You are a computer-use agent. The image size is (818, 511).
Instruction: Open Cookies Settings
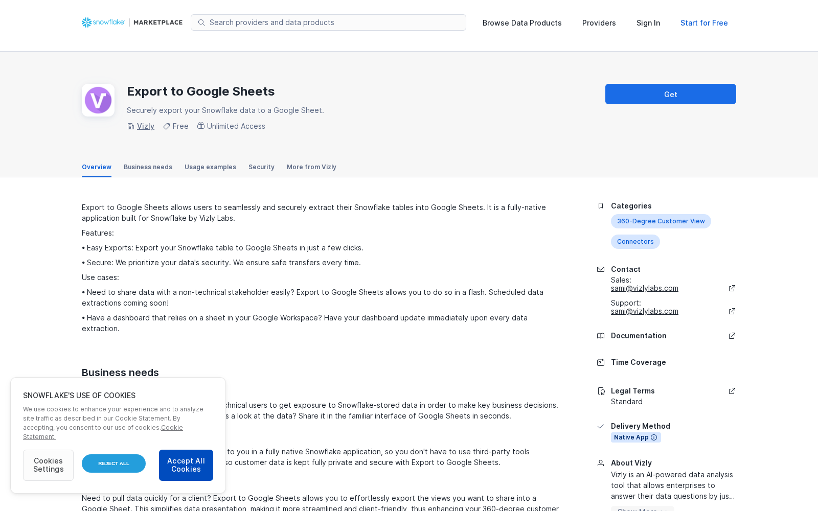coord(48,465)
